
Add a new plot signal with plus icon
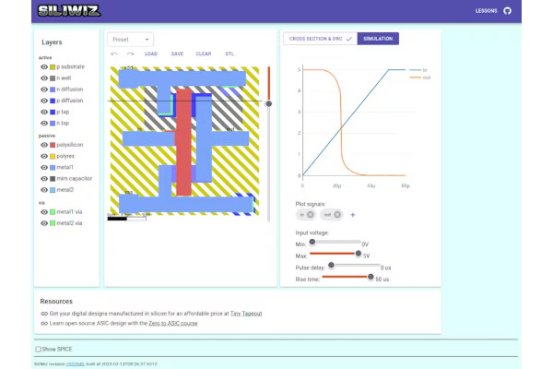point(353,215)
